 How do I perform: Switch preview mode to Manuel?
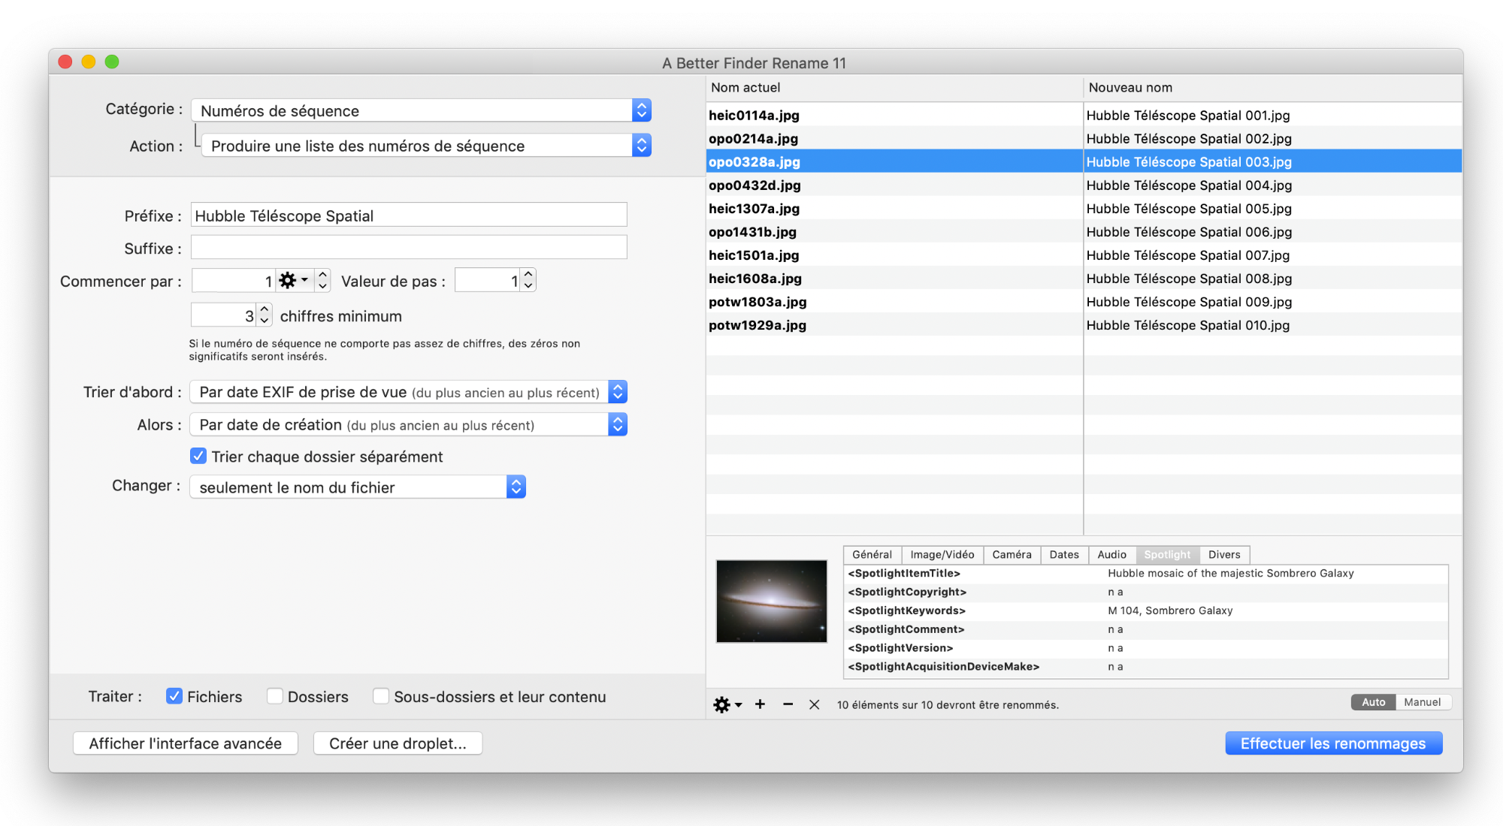1422,702
